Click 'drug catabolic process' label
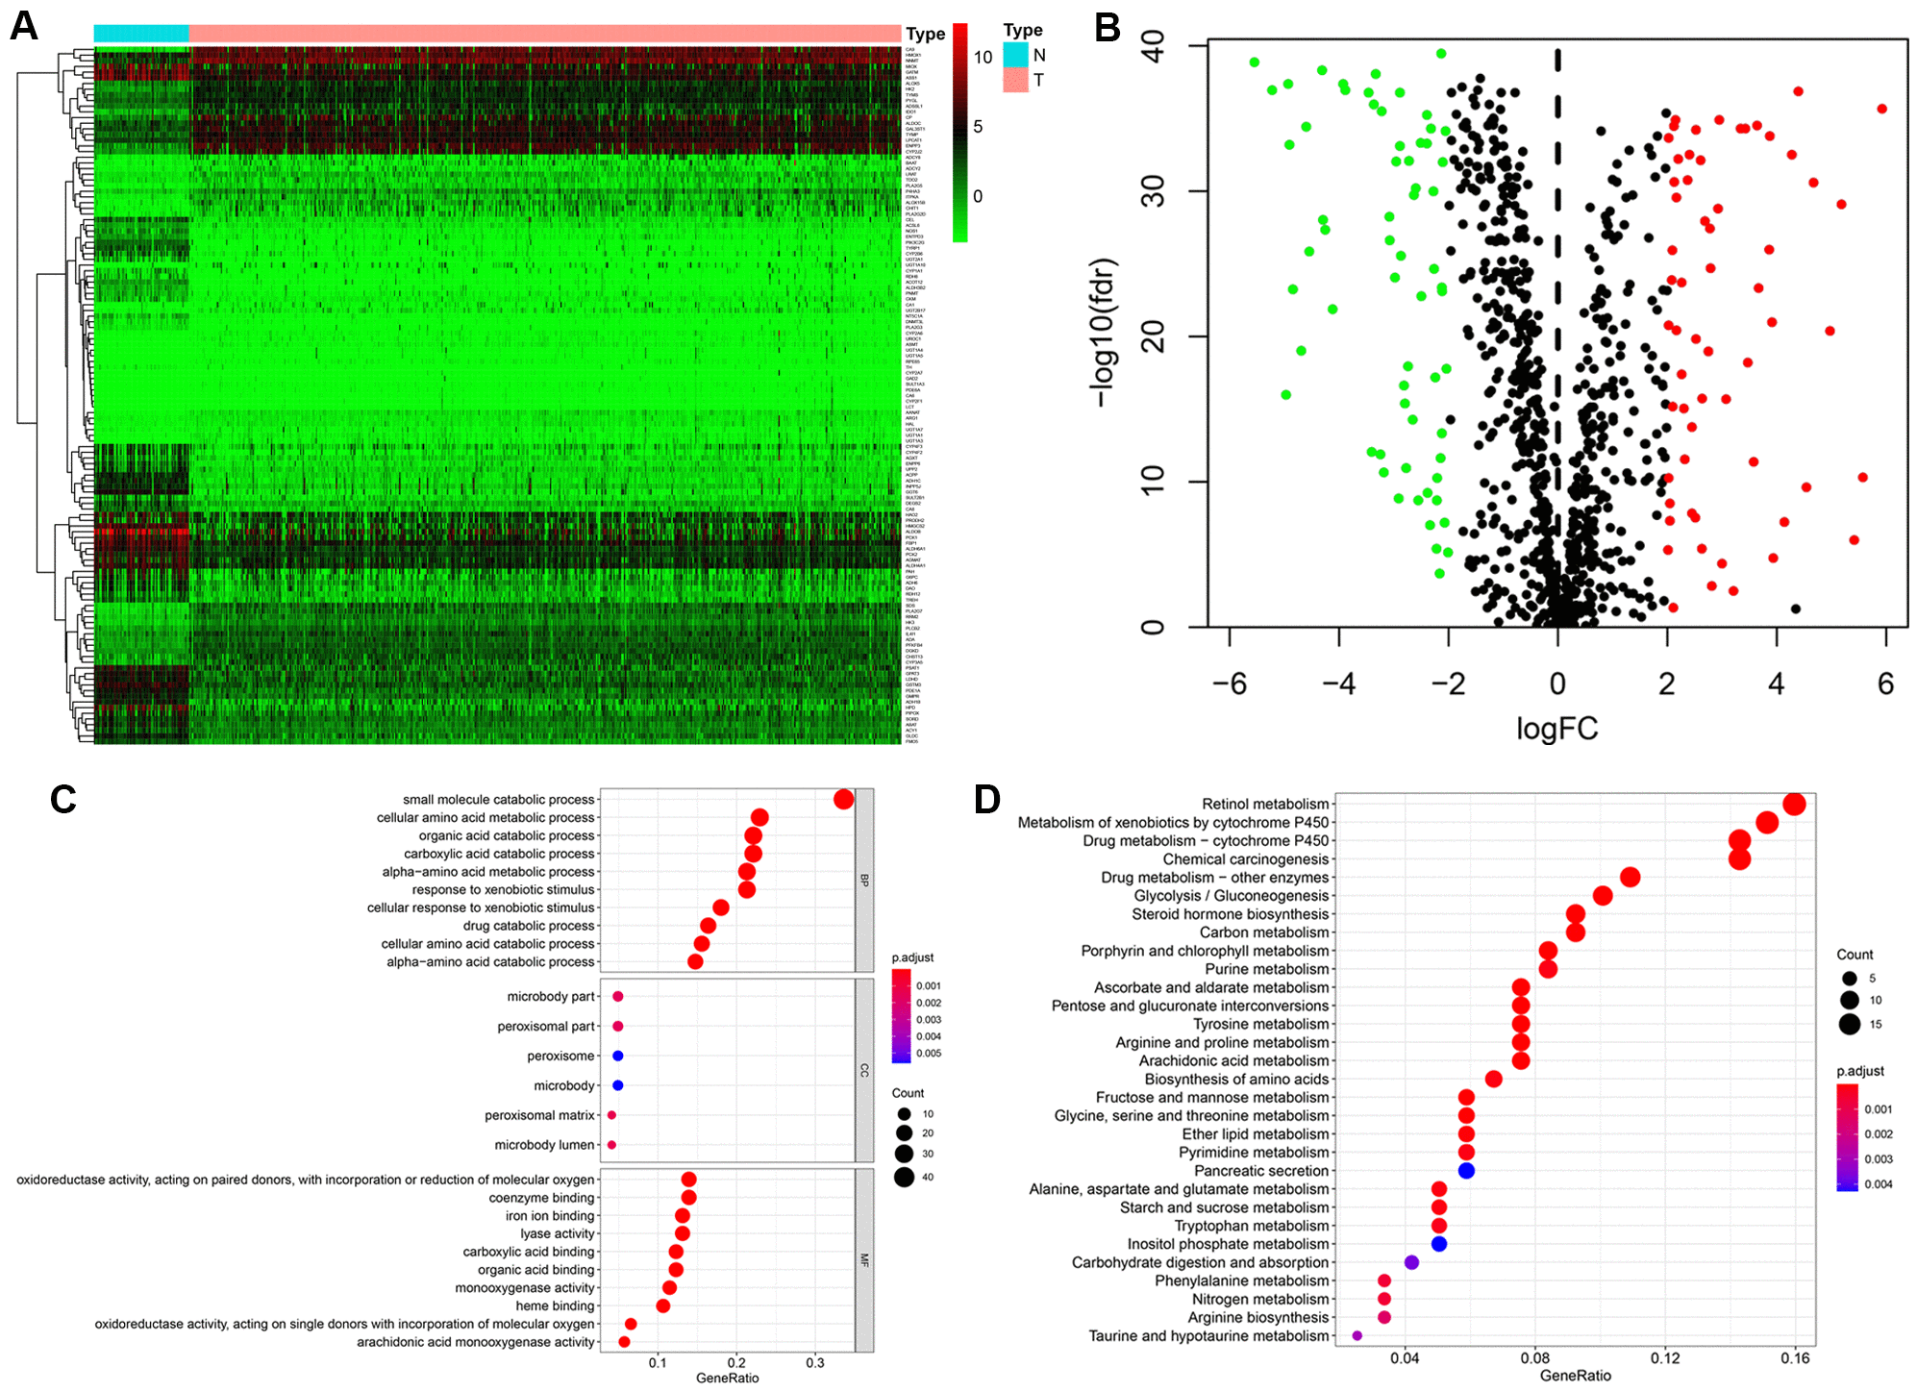 (529, 926)
